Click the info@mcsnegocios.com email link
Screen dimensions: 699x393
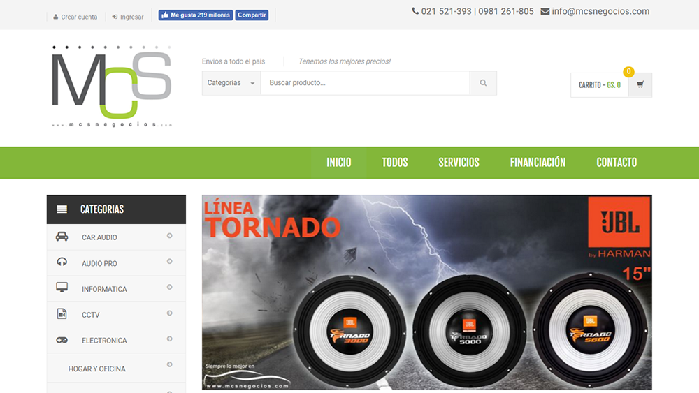[x=600, y=12]
